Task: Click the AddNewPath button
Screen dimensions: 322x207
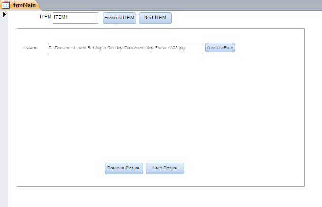Action: 220,47
